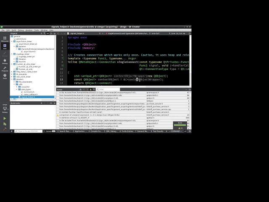This screenshot has height=202, width=269.
Task: Open the singleConnect symbol selector dropdown
Action: pyautogui.click(x=150, y=34)
